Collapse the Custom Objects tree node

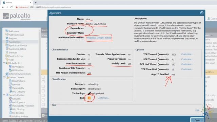click(4, 77)
